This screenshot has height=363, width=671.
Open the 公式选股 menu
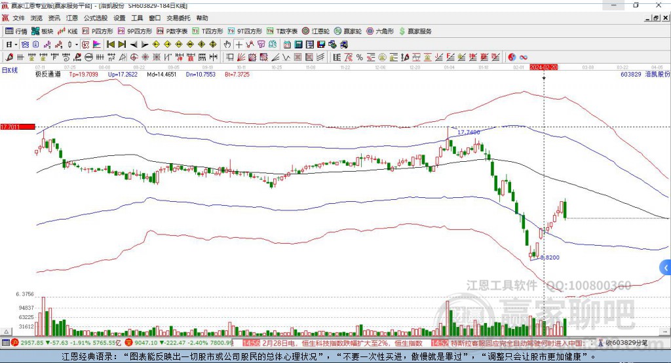96,18
